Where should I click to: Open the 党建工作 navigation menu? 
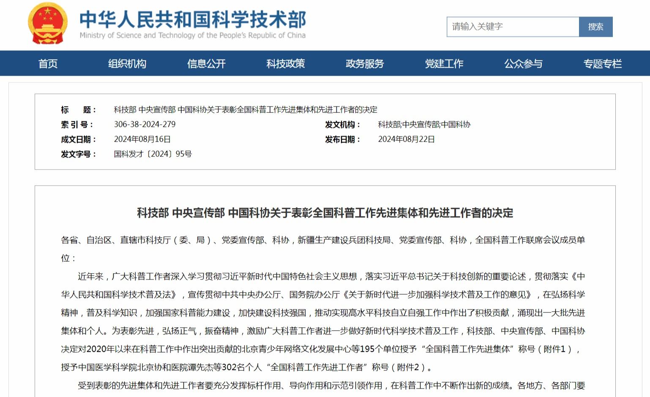445,63
